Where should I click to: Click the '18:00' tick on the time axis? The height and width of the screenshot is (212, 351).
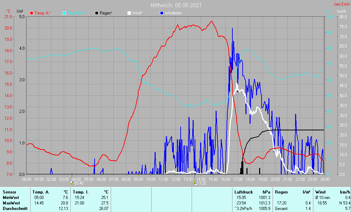click(250, 179)
